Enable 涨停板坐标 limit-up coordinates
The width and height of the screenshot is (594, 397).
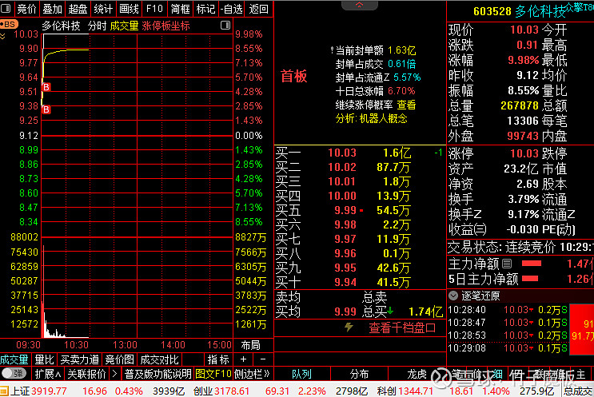click(166, 26)
